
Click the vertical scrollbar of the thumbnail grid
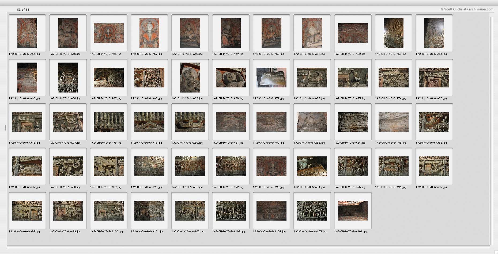click(491, 131)
